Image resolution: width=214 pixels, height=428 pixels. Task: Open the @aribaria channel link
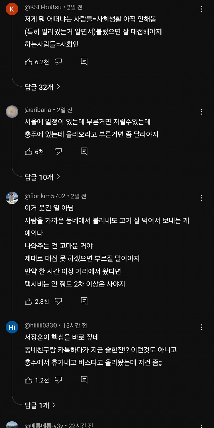(x=38, y=110)
